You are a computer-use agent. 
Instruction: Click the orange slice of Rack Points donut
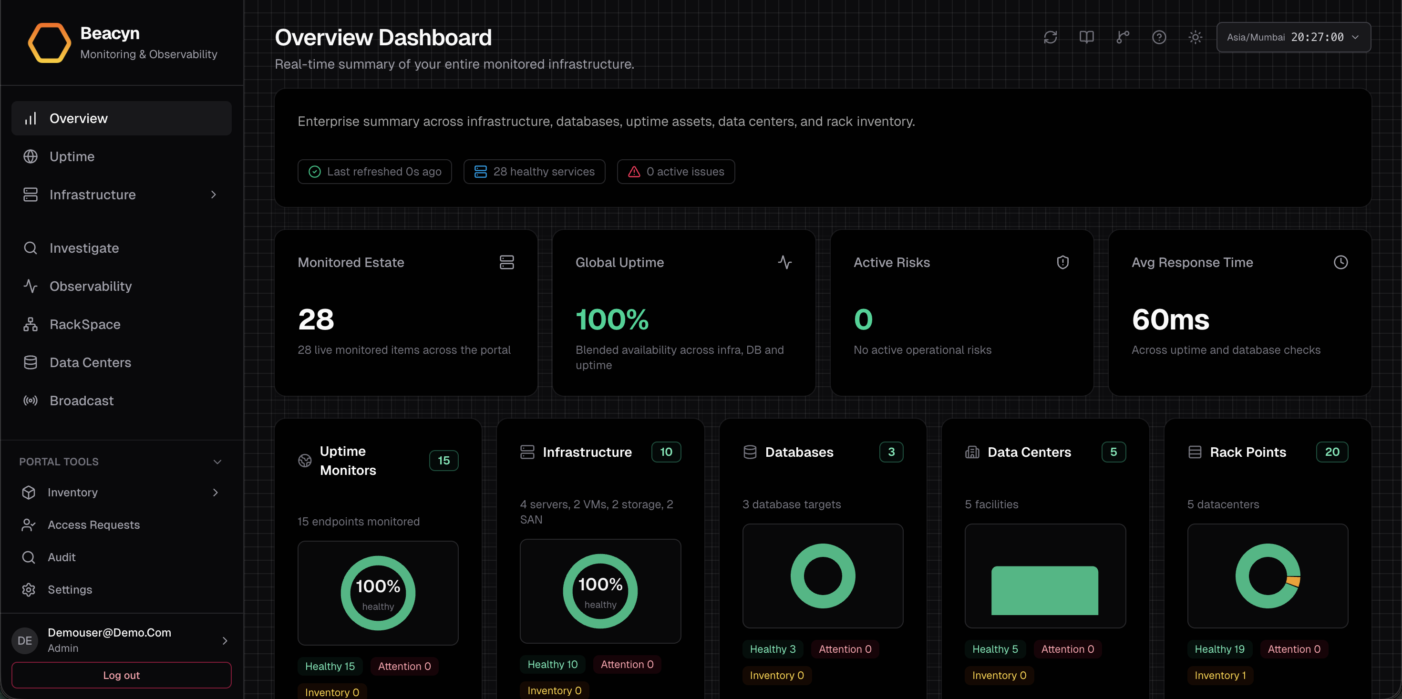tap(1294, 581)
